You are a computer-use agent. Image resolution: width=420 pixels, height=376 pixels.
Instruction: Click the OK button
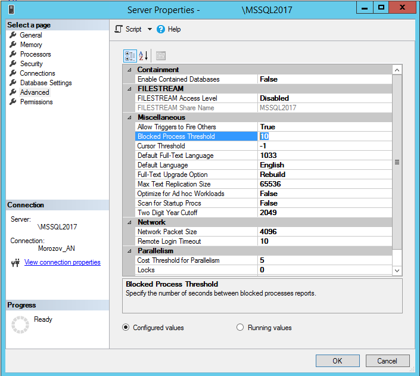338,361
